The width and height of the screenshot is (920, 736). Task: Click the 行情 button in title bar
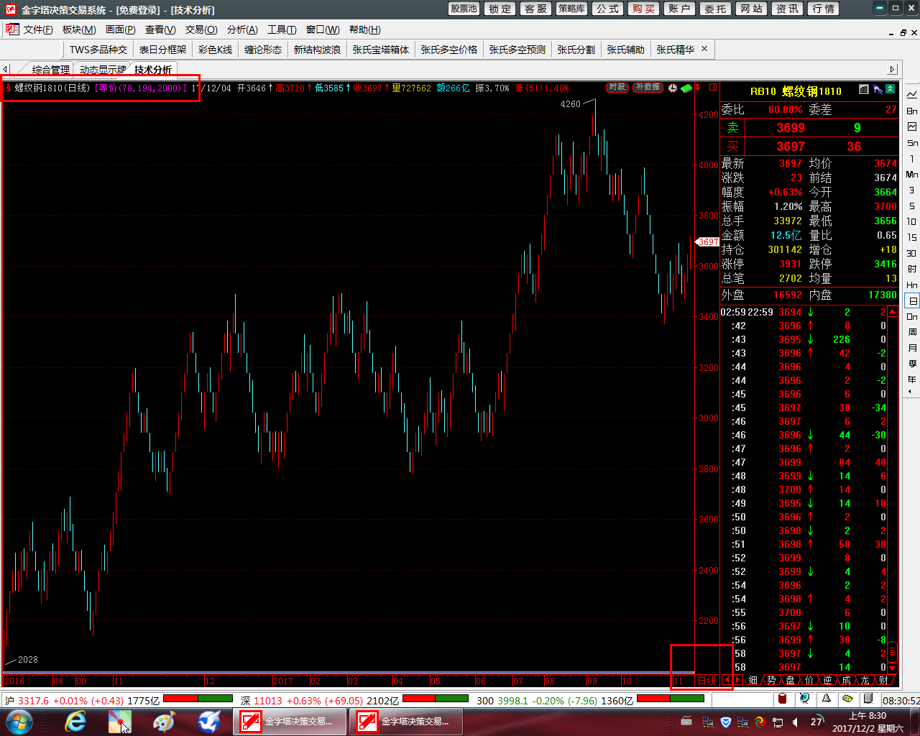(823, 9)
